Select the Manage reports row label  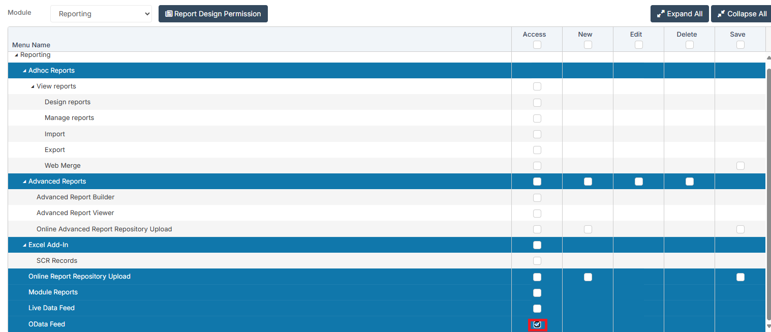click(69, 118)
